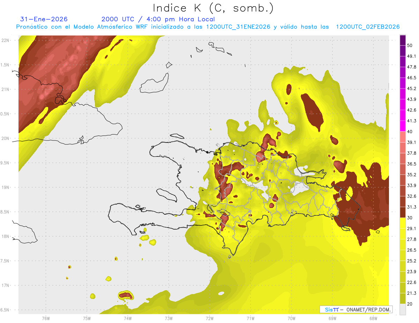Click the legend value "37.8"
Viewport: 419px width, 323px height.
(x=412, y=153)
